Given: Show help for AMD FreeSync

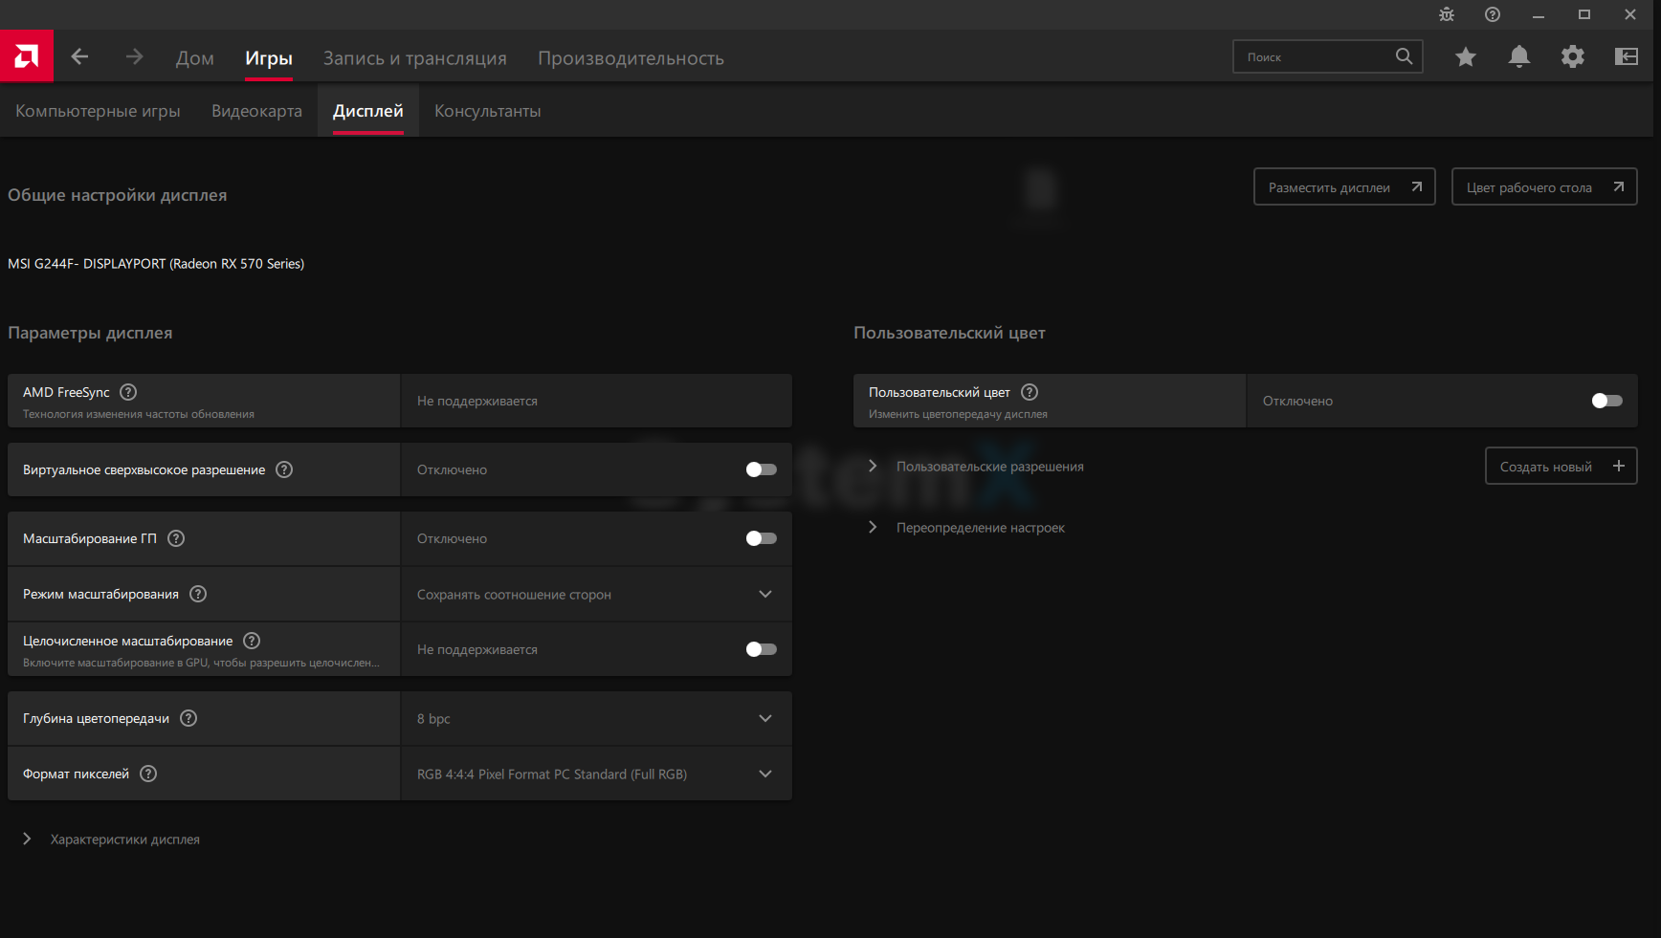Looking at the screenshot, I should [x=128, y=392].
